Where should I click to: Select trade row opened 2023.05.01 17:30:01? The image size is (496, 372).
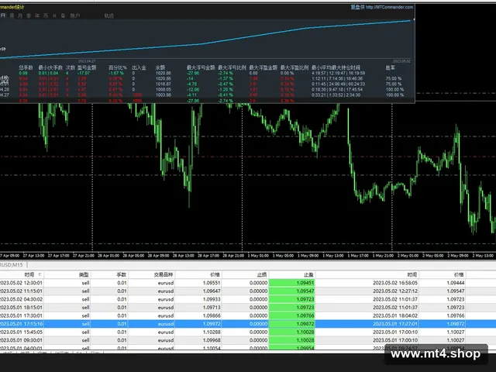click(x=248, y=315)
